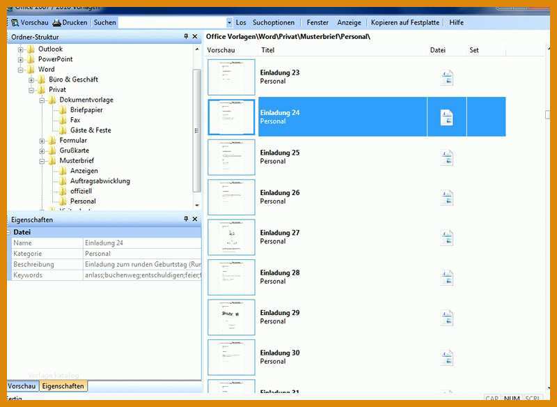
Task: Close the Eigenschaften panel
Action: coord(195,219)
